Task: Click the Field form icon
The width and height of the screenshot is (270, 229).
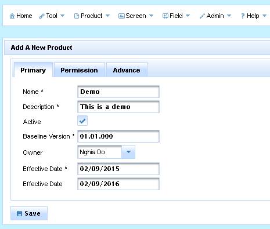Action: click(165, 16)
